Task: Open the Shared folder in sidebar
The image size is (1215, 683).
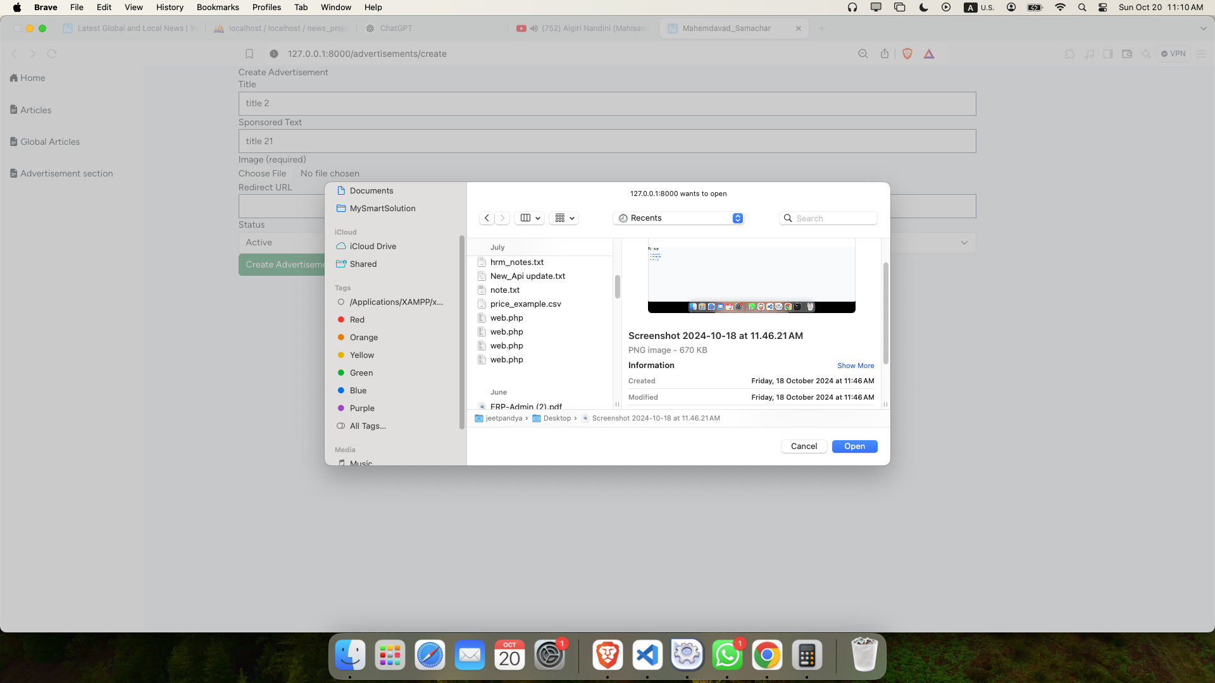Action: [363, 264]
